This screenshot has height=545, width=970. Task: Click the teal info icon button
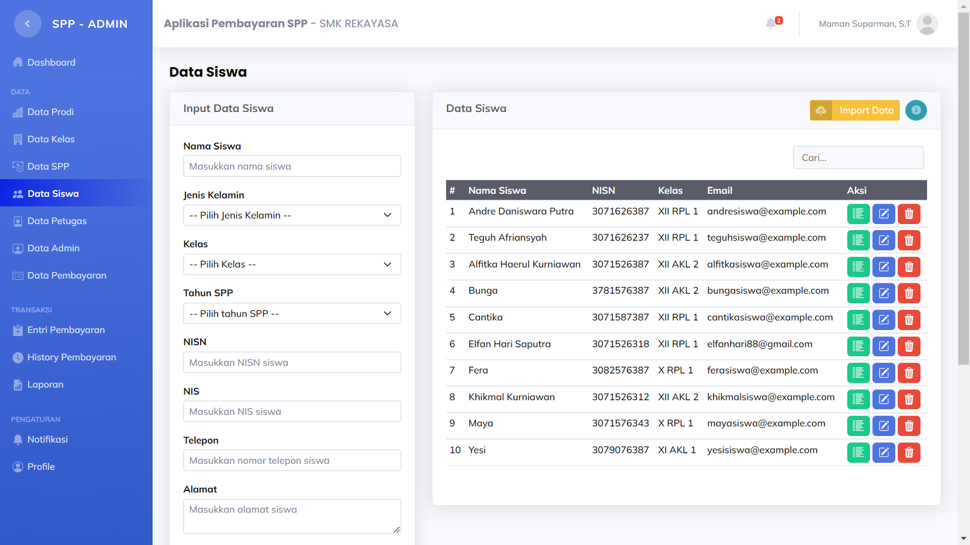[x=915, y=110]
